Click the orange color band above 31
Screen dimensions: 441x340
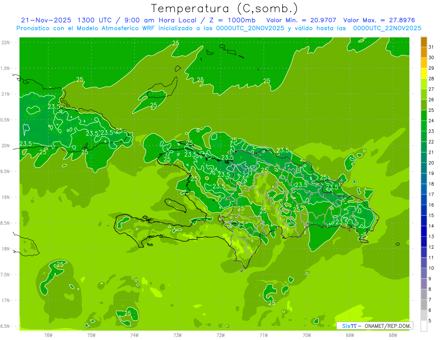[x=424, y=42]
